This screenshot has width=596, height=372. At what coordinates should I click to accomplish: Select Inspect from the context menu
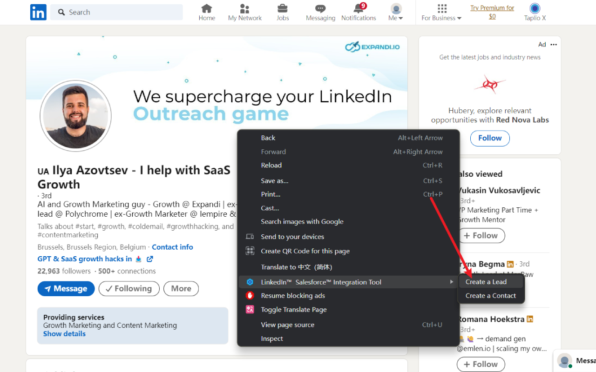click(x=272, y=339)
